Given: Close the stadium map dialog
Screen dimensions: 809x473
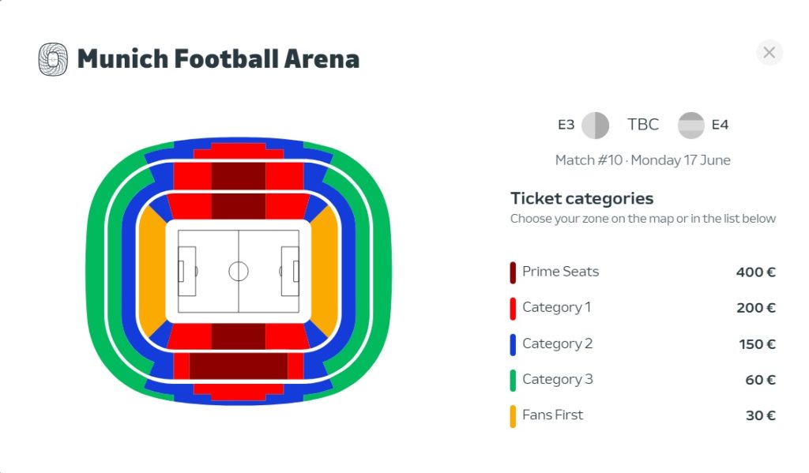Looking at the screenshot, I should point(769,53).
